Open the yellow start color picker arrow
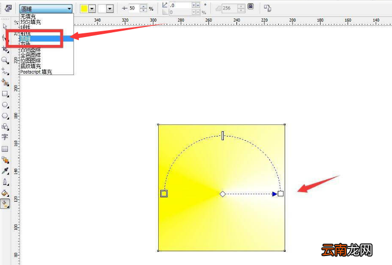 tap(92, 9)
